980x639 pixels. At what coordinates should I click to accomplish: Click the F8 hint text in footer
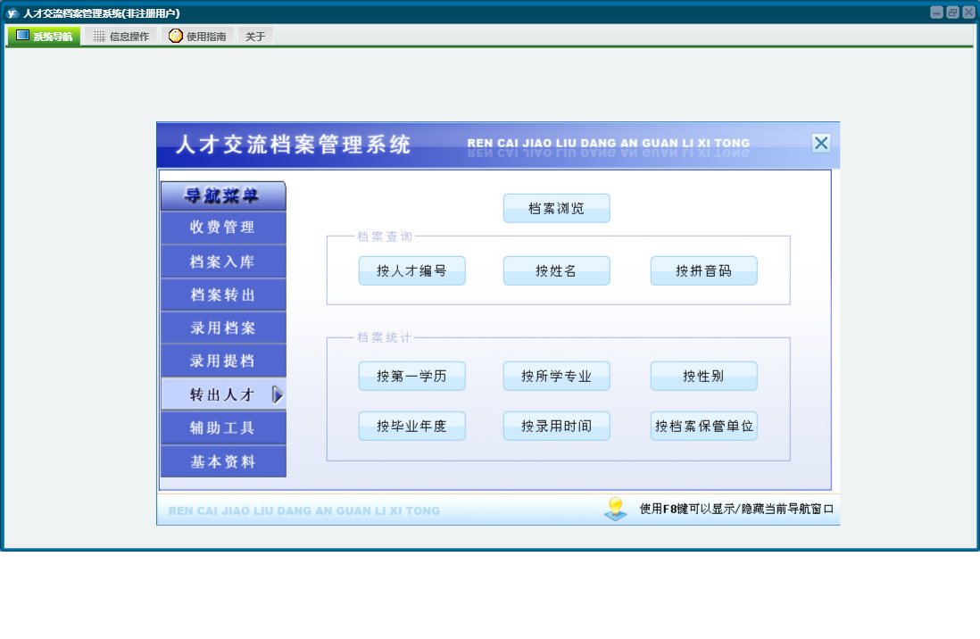(736, 509)
